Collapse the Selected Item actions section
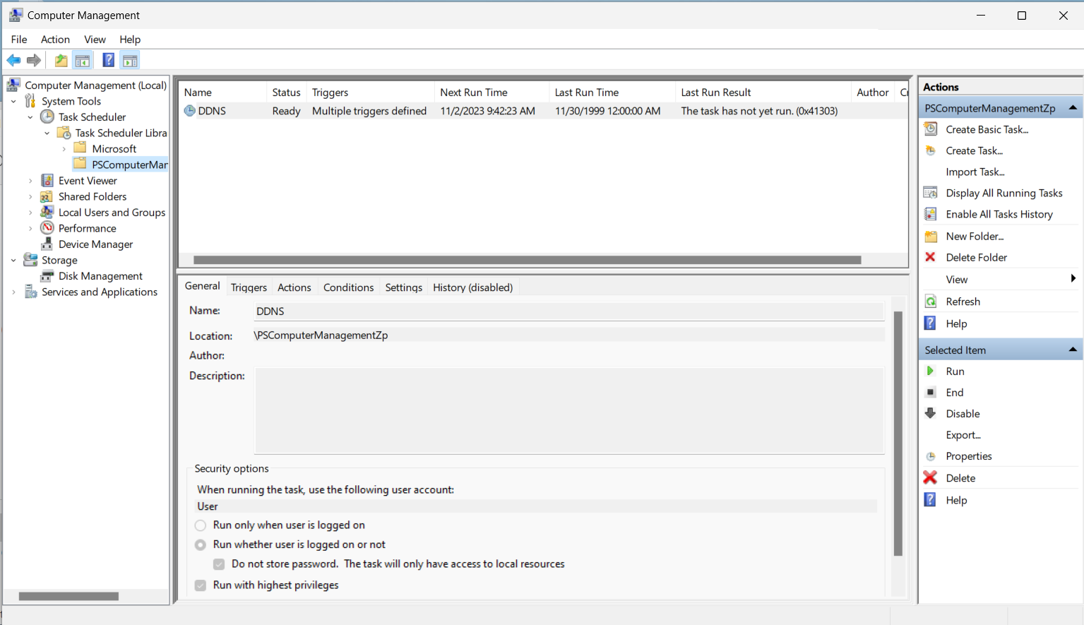 pyautogui.click(x=1073, y=350)
